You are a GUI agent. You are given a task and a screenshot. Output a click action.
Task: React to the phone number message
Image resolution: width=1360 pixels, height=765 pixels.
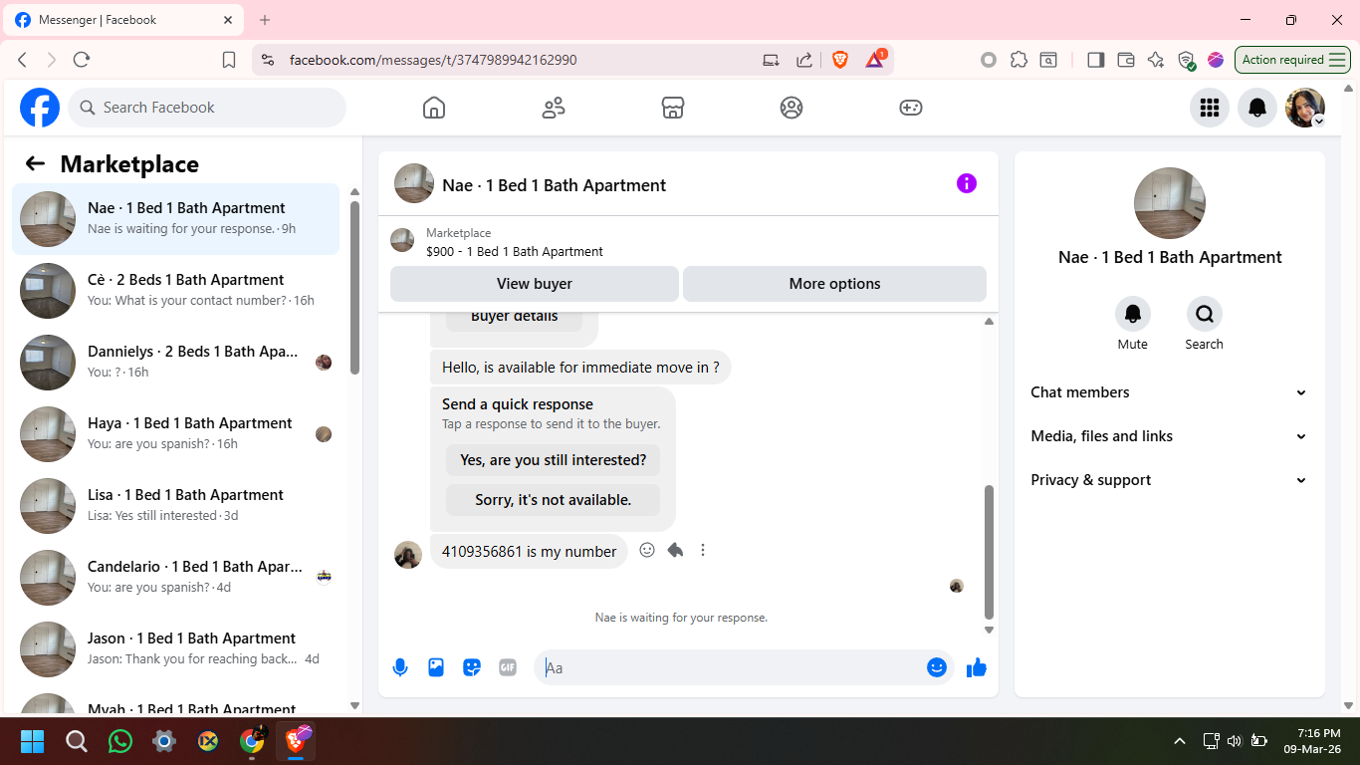click(x=647, y=550)
